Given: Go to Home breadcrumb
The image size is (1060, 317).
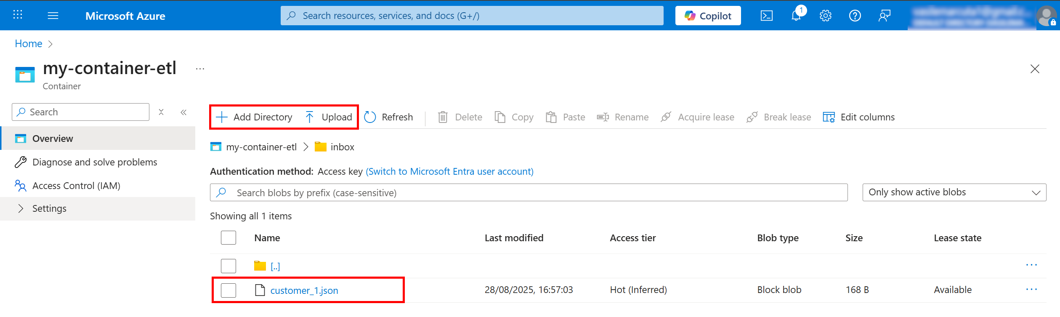Looking at the screenshot, I should pyautogui.click(x=29, y=44).
